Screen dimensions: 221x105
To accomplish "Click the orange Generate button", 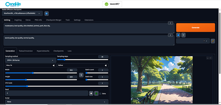I will (x=196, y=27).
